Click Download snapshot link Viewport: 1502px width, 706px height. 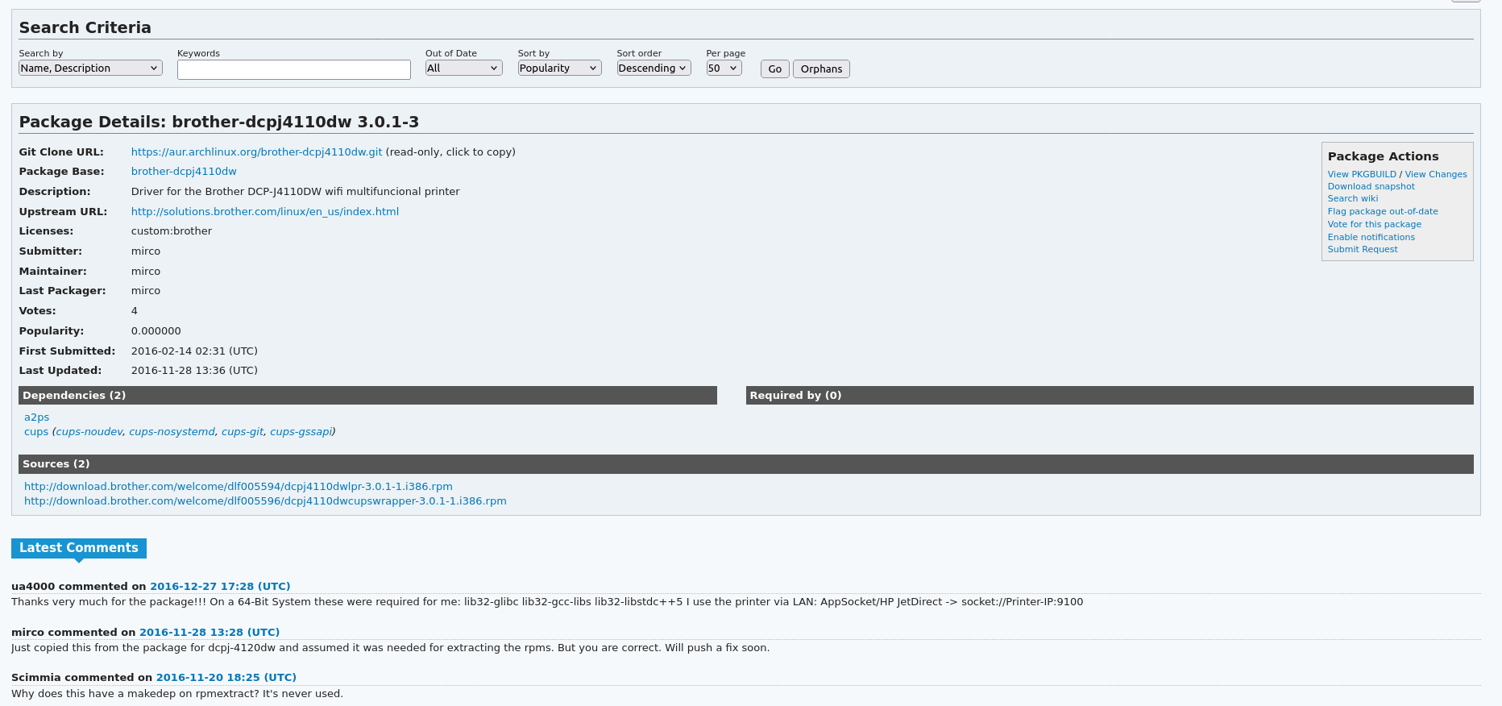click(x=1371, y=187)
